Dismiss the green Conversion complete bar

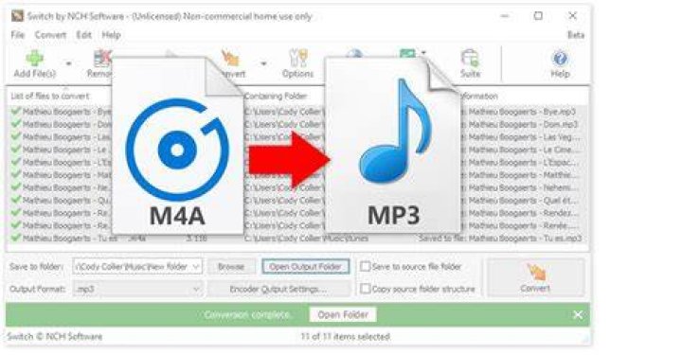pyautogui.click(x=578, y=314)
